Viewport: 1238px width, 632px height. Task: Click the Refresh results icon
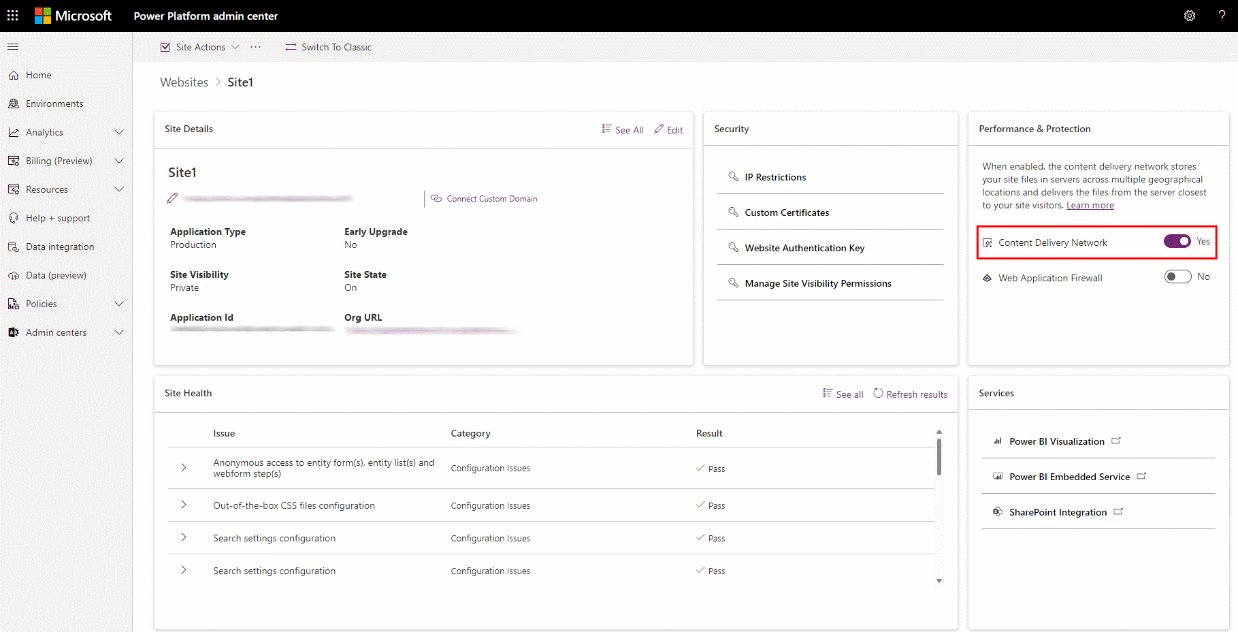(878, 394)
